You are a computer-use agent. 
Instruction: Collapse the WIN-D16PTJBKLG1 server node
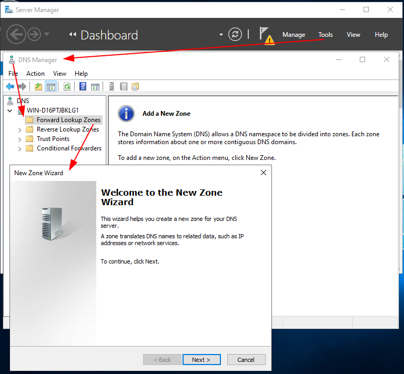click(10, 111)
